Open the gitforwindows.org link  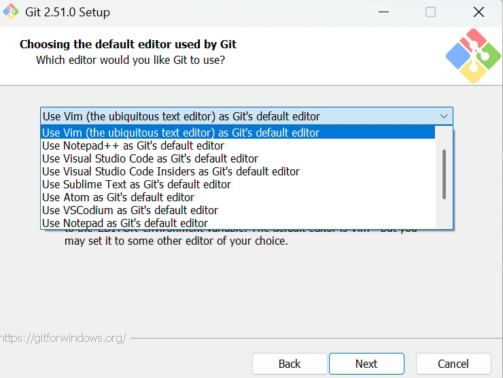pos(63,338)
